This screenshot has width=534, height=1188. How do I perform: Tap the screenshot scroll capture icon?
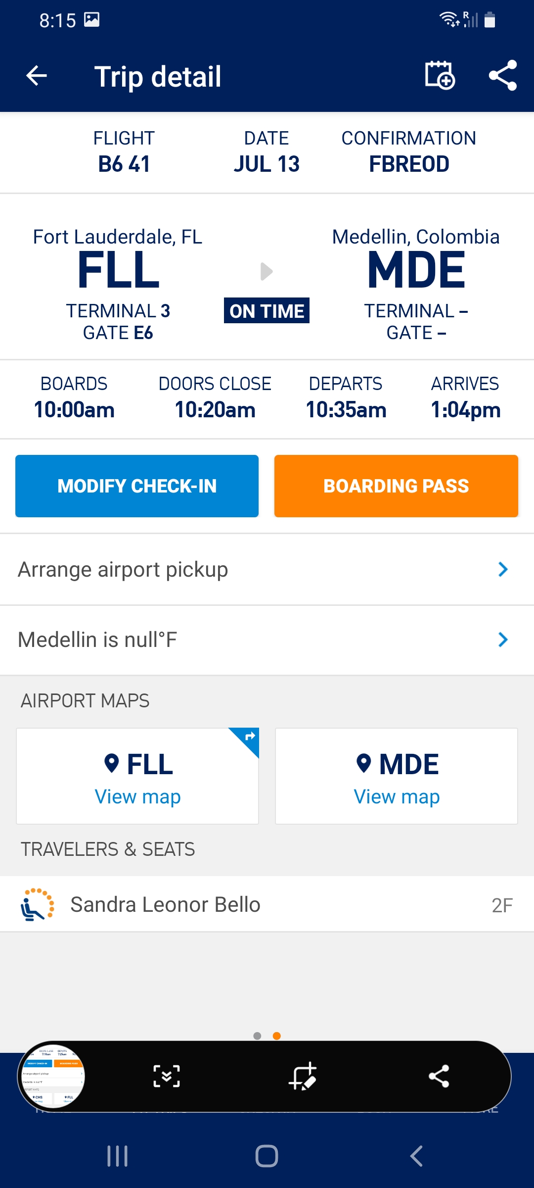coord(167,1076)
